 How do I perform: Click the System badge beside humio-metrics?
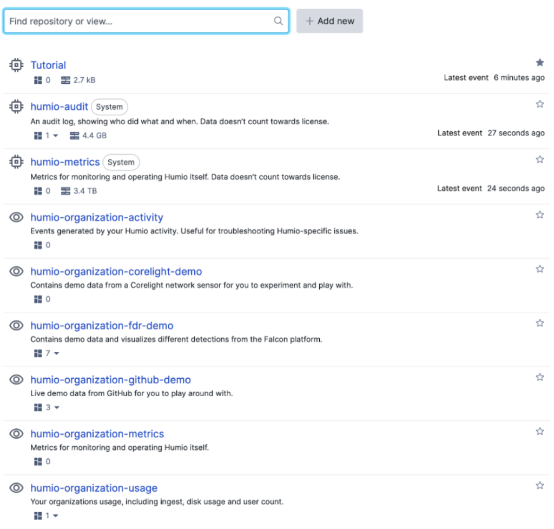click(121, 162)
